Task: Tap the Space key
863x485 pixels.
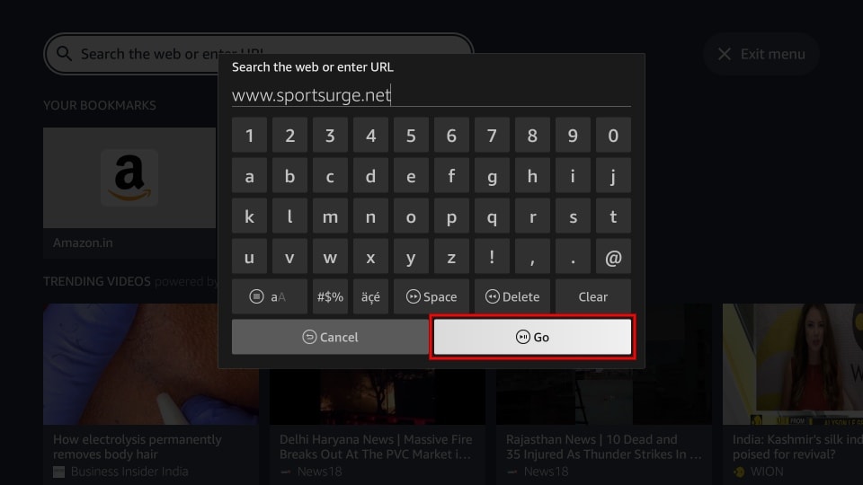Action: click(431, 296)
